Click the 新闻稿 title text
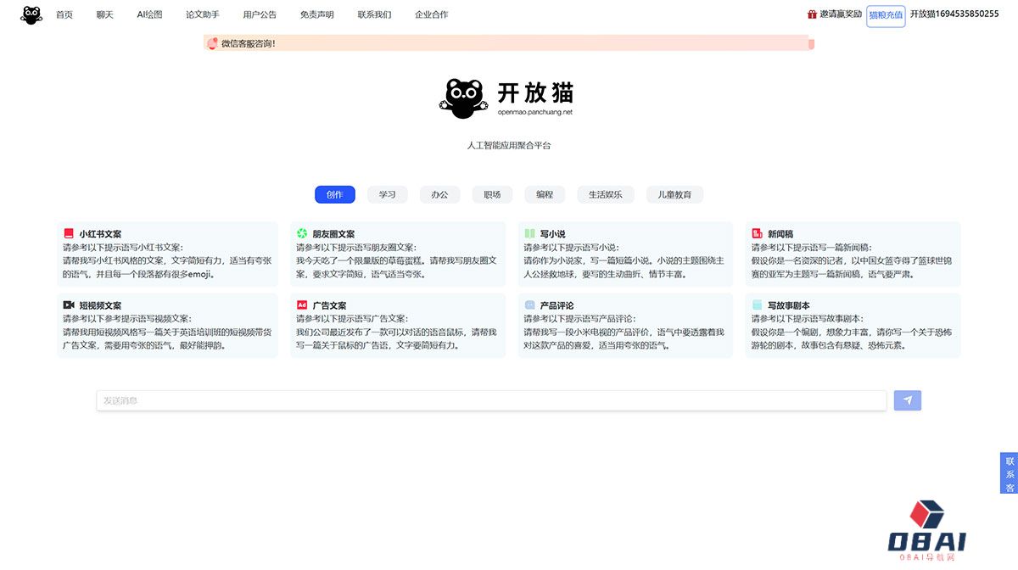The width and height of the screenshot is (1018, 570). pyautogui.click(x=780, y=234)
